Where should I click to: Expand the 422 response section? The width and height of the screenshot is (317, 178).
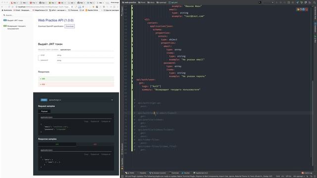[x=76, y=85]
